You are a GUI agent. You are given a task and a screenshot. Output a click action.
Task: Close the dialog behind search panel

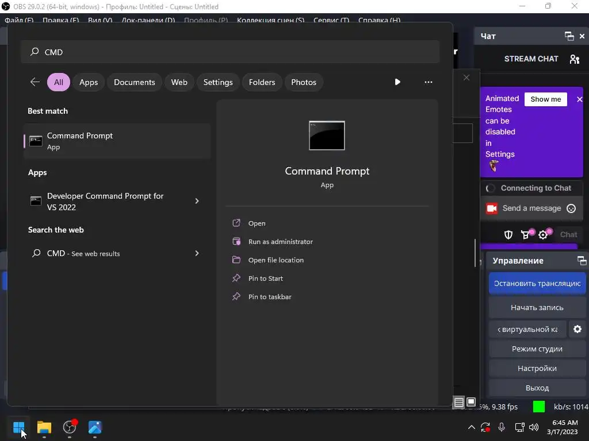[466, 78]
